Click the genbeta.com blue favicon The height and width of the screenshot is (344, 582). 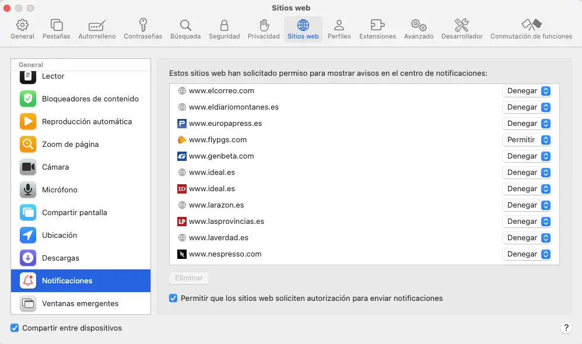tap(182, 156)
